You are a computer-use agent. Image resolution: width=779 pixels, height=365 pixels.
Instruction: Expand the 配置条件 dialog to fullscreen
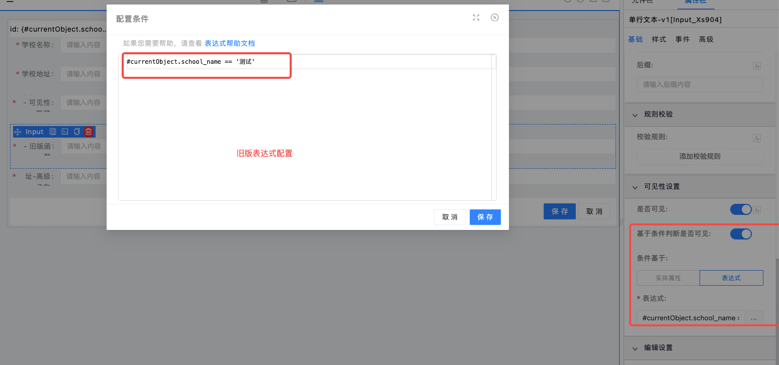[476, 18]
